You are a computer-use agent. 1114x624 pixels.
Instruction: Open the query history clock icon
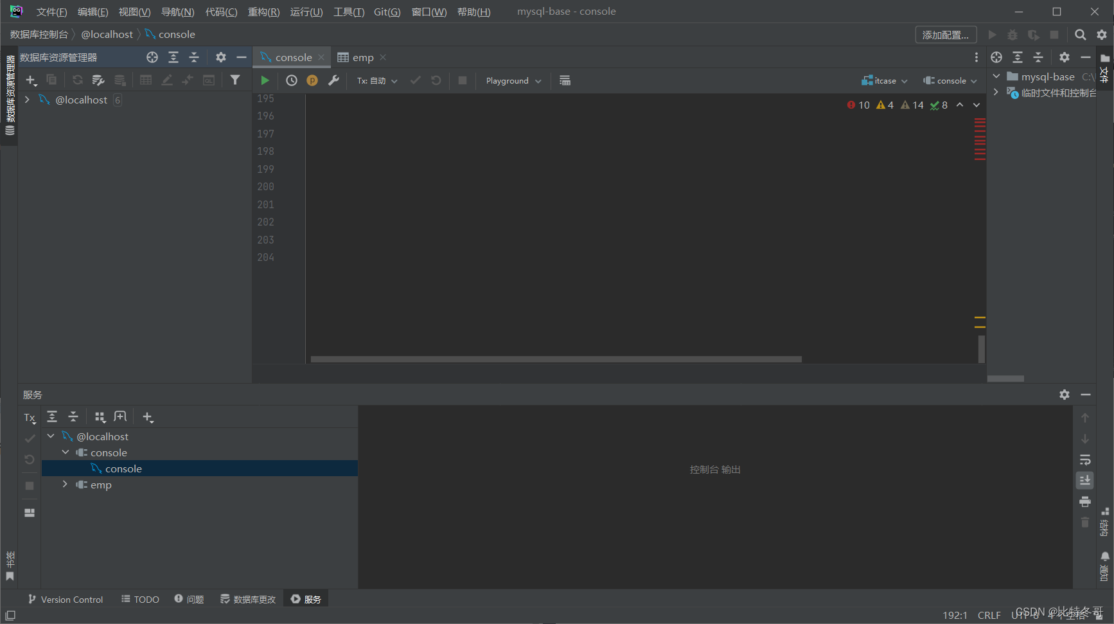[x=292, y=80]
